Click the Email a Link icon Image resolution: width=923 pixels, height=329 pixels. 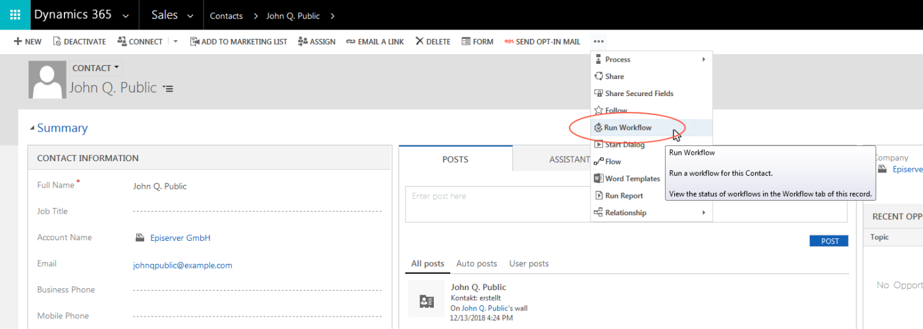point(351,41)
